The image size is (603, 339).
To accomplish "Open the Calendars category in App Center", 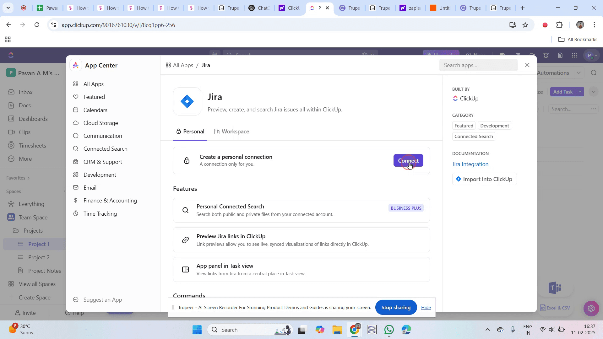I will pyautogui.click(x=95, y=110).
